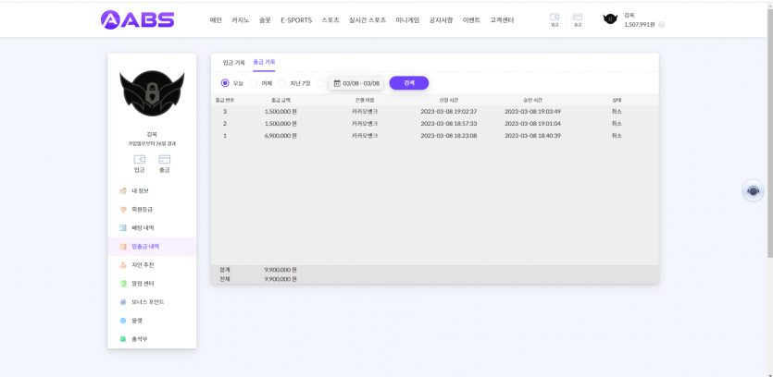Click the sidebar 입금 wallet icon
Screen dimensions: 773x377
click(140, 160)
